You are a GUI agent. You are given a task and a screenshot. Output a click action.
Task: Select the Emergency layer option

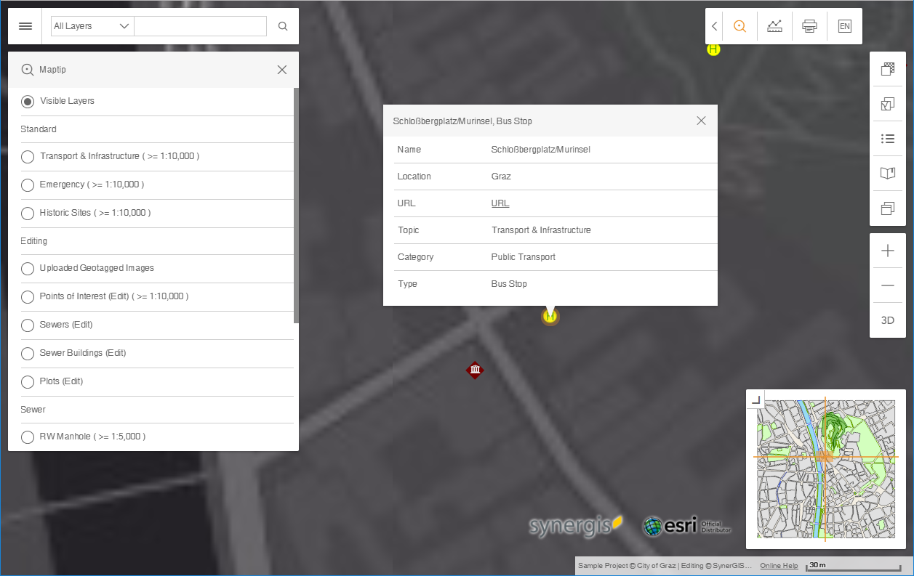tap(28, 185)
